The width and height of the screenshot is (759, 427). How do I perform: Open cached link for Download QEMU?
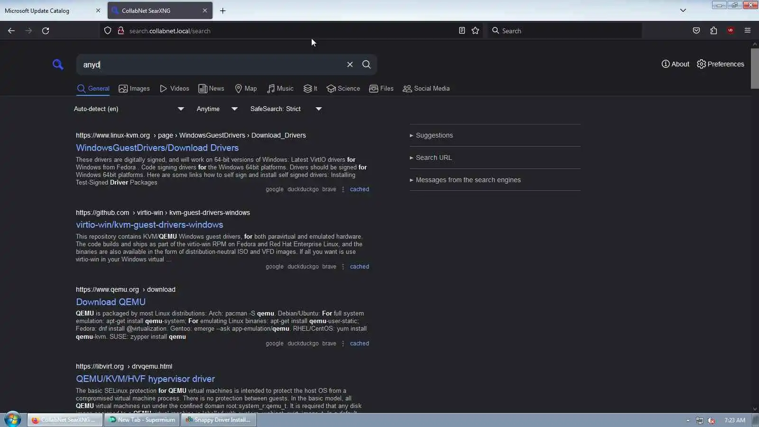point(359,343)
